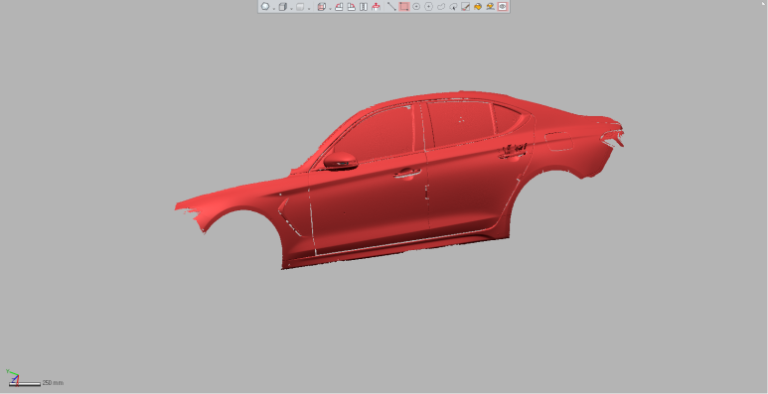Open the dropdown arrow beside greyed-out box icon

pyautogui.click(x=309, y=8)
